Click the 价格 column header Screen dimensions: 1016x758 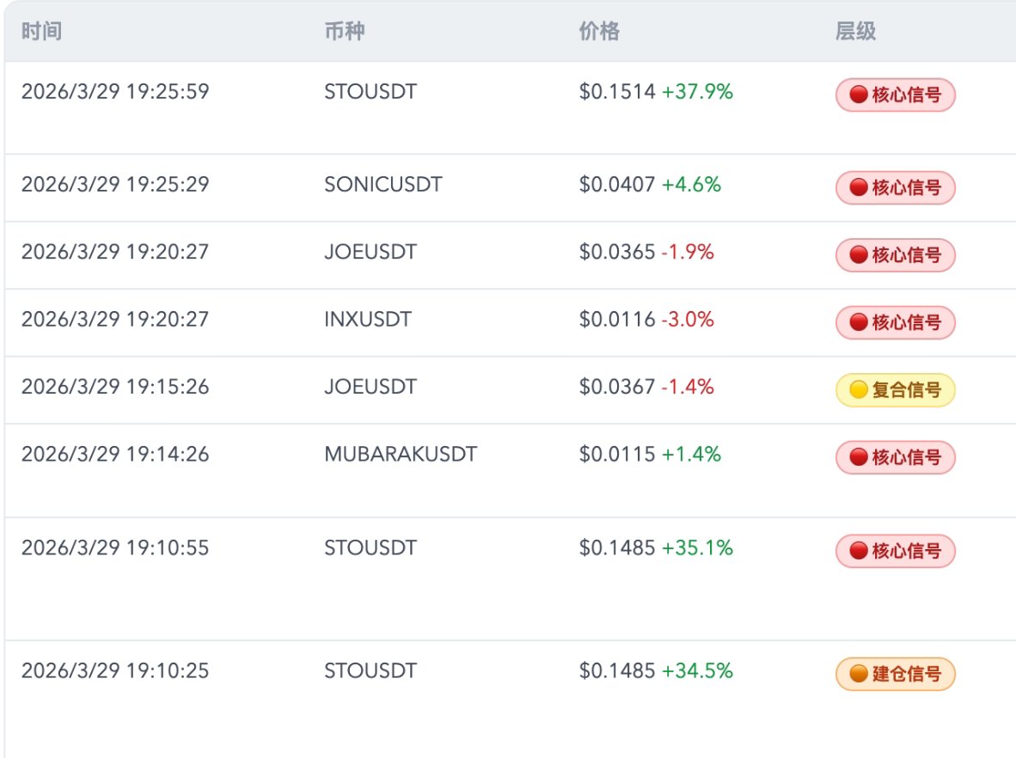tap(599, 31)
